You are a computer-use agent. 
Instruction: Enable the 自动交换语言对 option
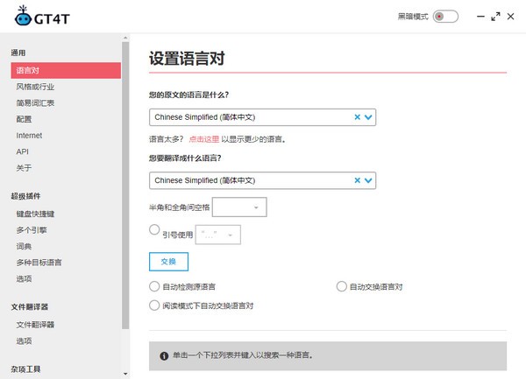point(342,286)
